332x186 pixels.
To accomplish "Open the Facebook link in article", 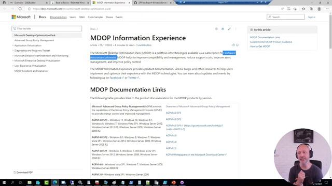I will click(116, 78).
